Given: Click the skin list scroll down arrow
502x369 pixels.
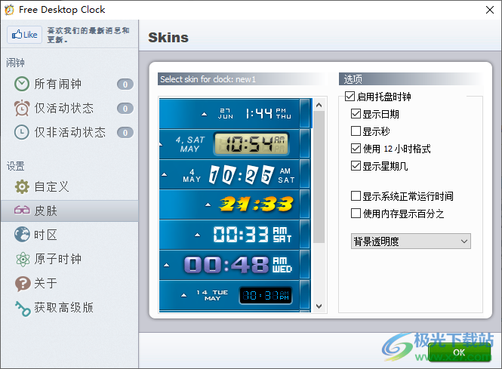Looking at the screenshot, I should pyautogui.click(x=319, y=306).
